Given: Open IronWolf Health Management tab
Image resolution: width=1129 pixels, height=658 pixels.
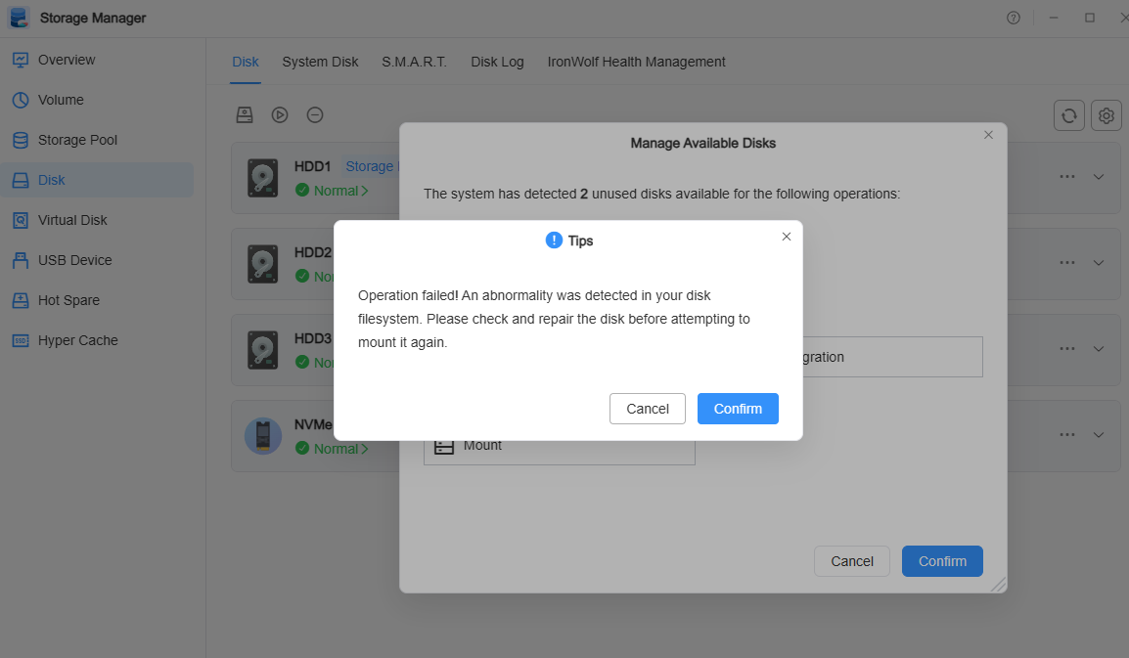Looking at the screenshot, I should (636, 62).
